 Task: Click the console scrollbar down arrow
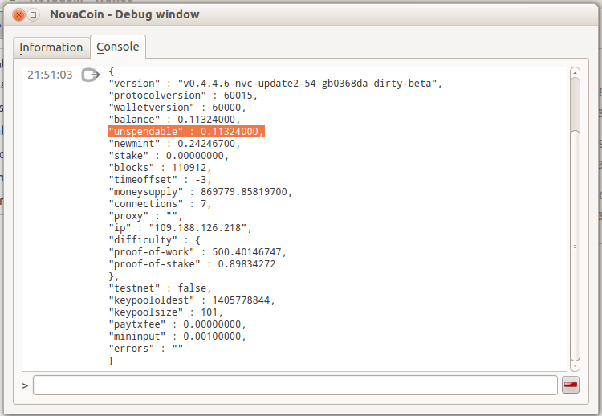(x=575, y=366)
